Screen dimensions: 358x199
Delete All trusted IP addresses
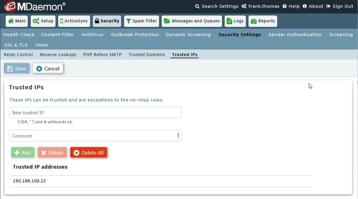click(x=88, y=153)
